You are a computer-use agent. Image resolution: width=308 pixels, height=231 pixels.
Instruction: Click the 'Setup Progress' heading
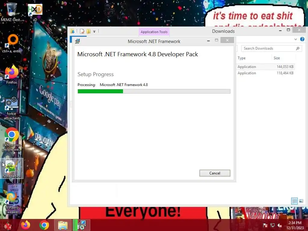pyautogui.click(x=95, y=74)
